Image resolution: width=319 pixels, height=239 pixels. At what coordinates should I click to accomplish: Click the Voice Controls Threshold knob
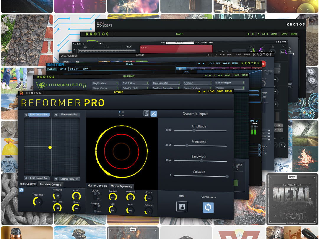click(x=38, y=202)
